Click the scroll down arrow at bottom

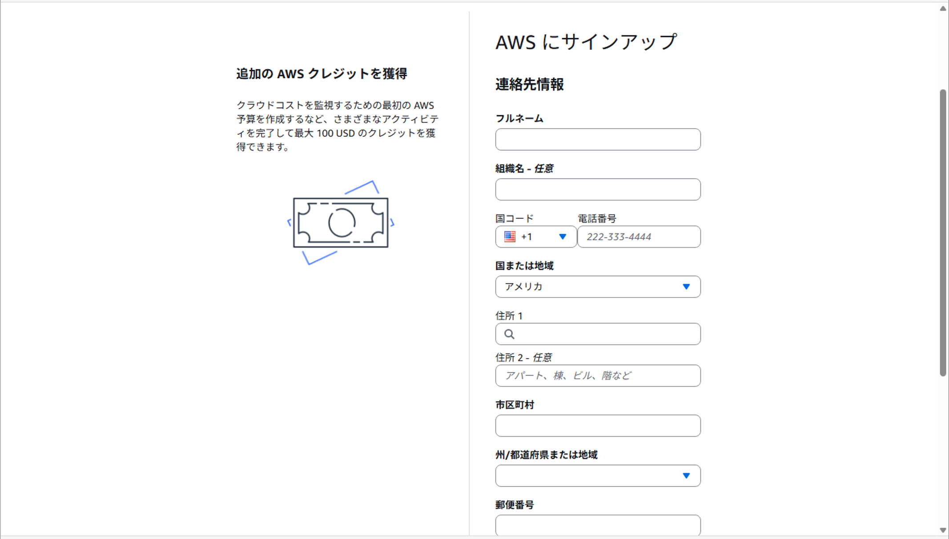pos(943,530)
